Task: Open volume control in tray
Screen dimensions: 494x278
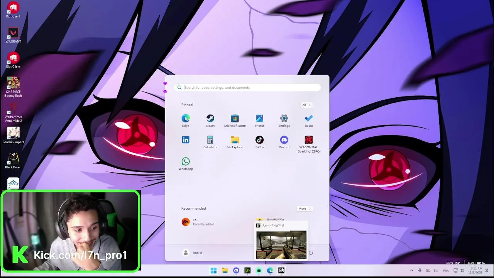Action: click(x=462, y=271)
